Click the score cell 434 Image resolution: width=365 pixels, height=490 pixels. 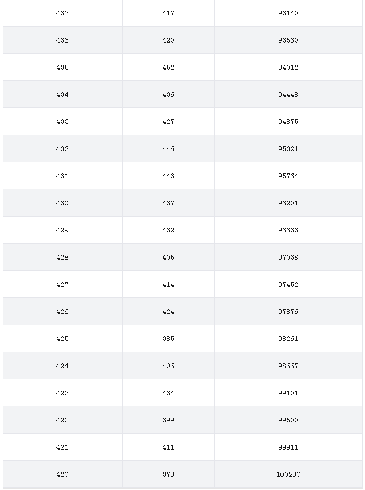tap(62, 95)
